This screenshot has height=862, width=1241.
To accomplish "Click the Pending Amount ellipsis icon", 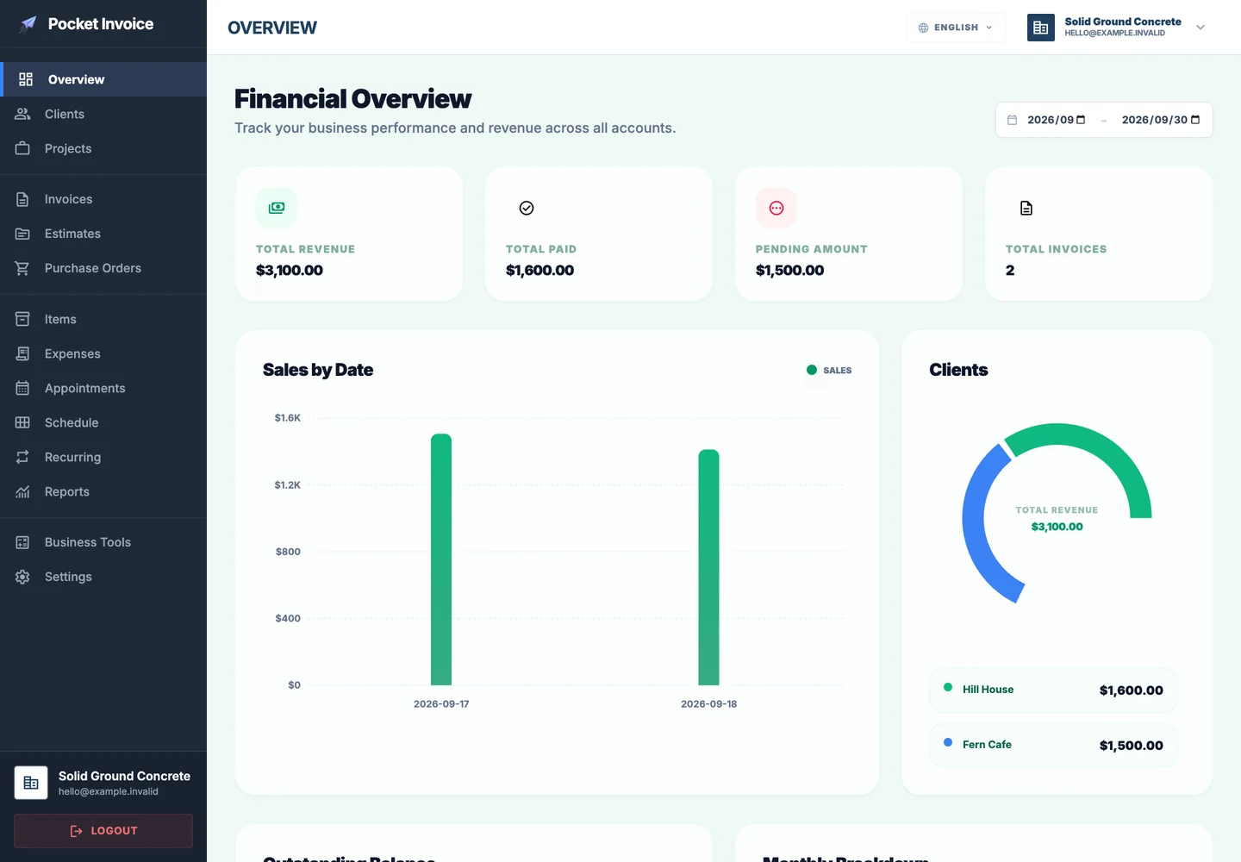I will tap(776, 208).
